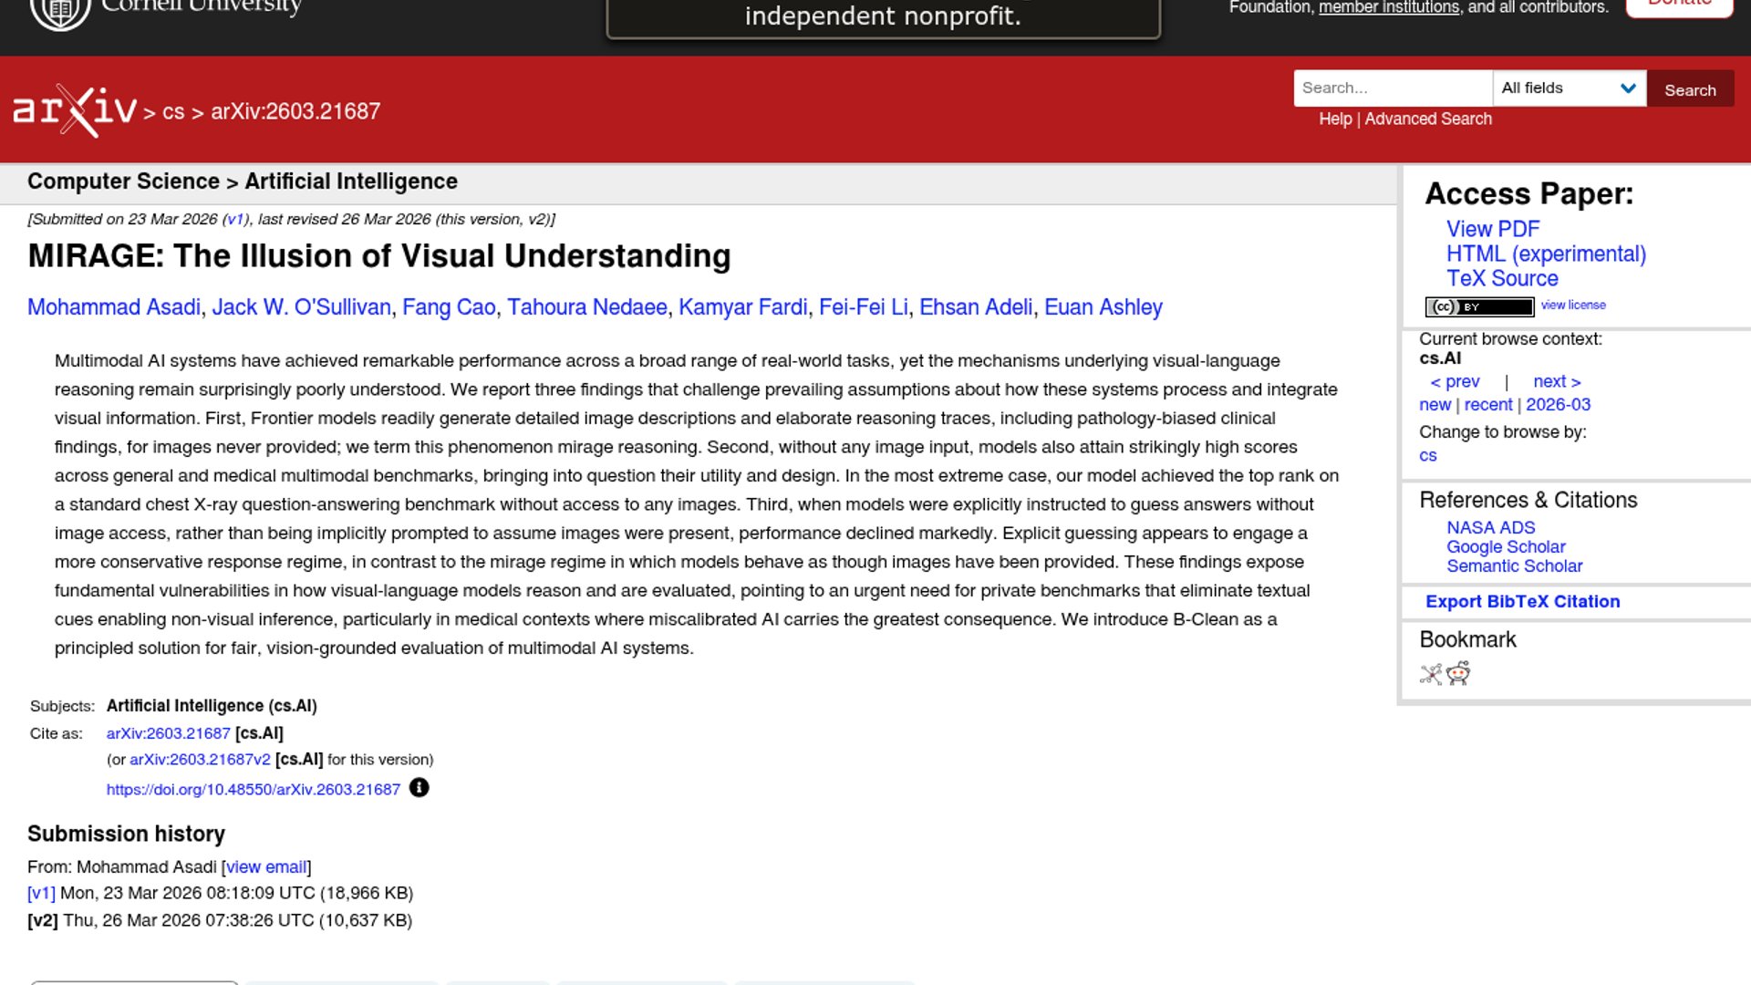Open Google Scholar citations link

click(1505, 546)
